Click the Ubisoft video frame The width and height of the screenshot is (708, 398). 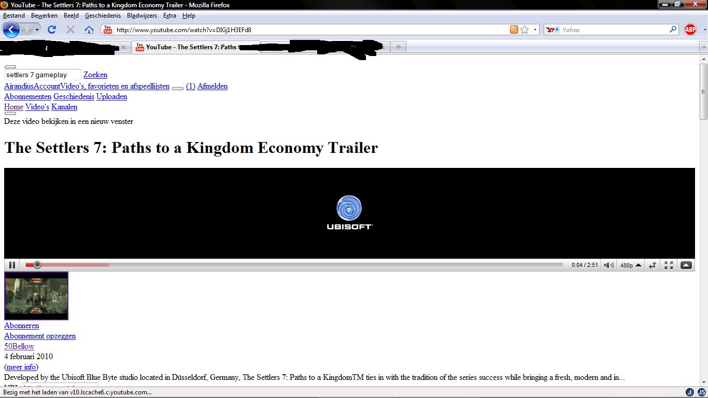coord(349,213)
